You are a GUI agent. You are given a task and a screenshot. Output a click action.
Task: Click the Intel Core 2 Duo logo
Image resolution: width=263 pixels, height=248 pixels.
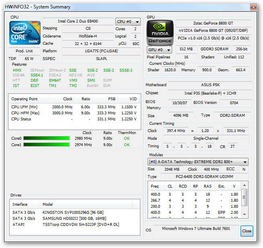tap(25, 33)
